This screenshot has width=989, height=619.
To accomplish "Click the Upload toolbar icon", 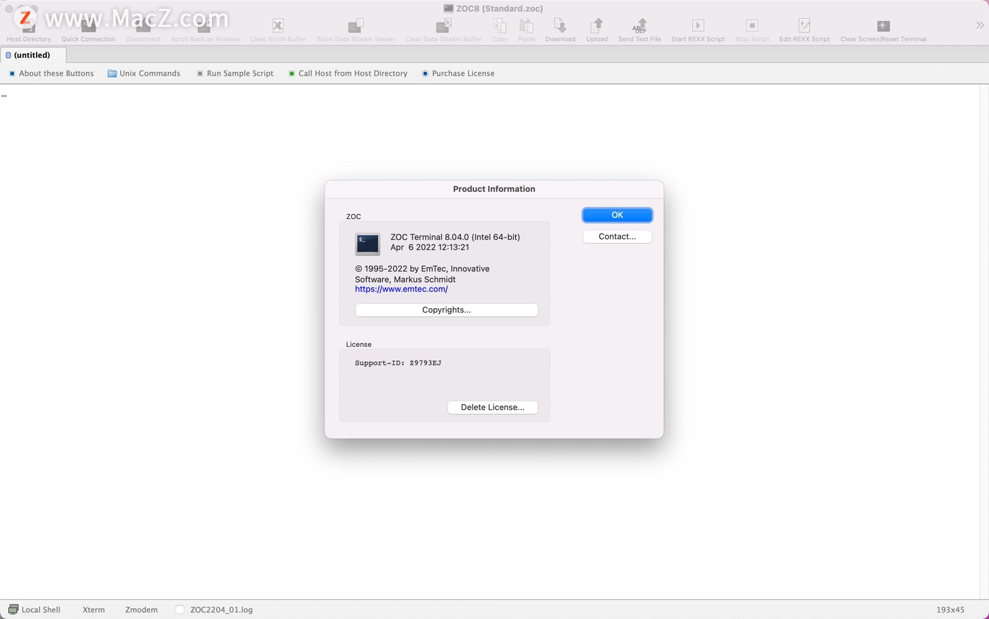I will coord(597,26).
